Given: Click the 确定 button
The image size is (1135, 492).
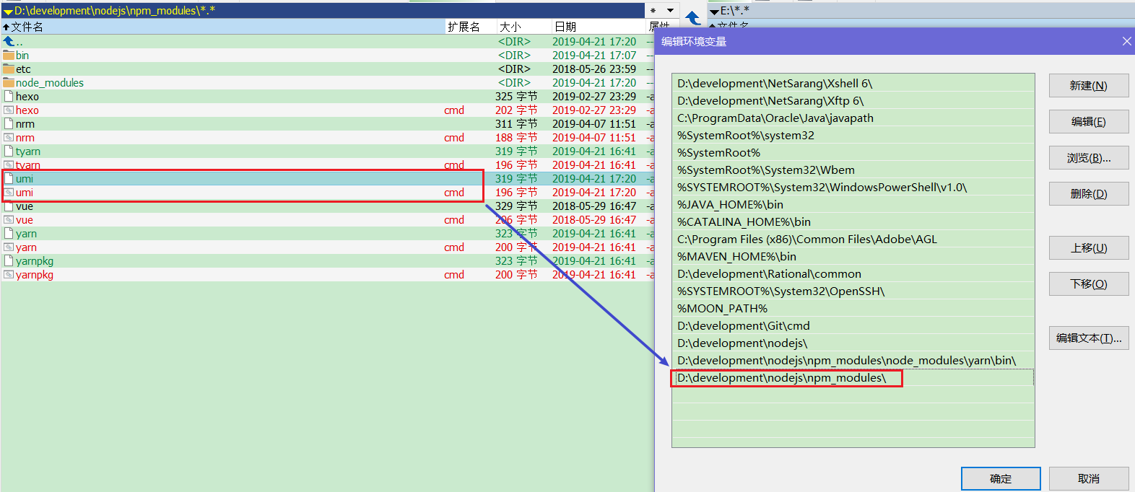Looking at the screenshot, I should coord(1000,479).
